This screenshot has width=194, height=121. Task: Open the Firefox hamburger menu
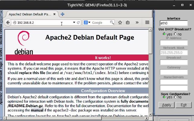click(147, 23)
